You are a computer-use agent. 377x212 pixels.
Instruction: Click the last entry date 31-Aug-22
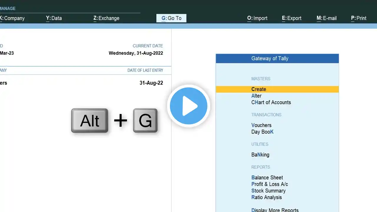(151, 83)
